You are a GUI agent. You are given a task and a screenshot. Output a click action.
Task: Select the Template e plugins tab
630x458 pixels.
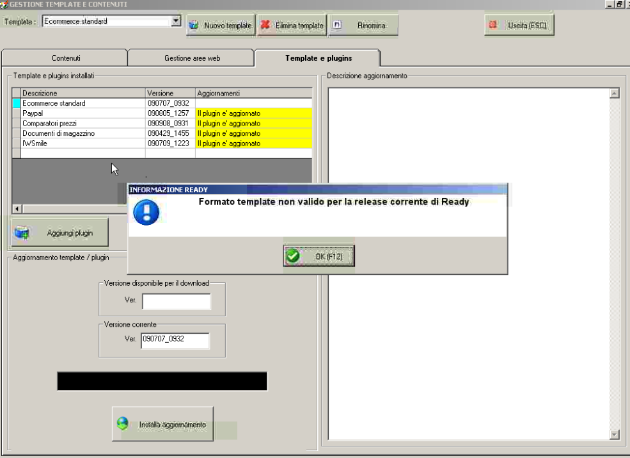319,58
